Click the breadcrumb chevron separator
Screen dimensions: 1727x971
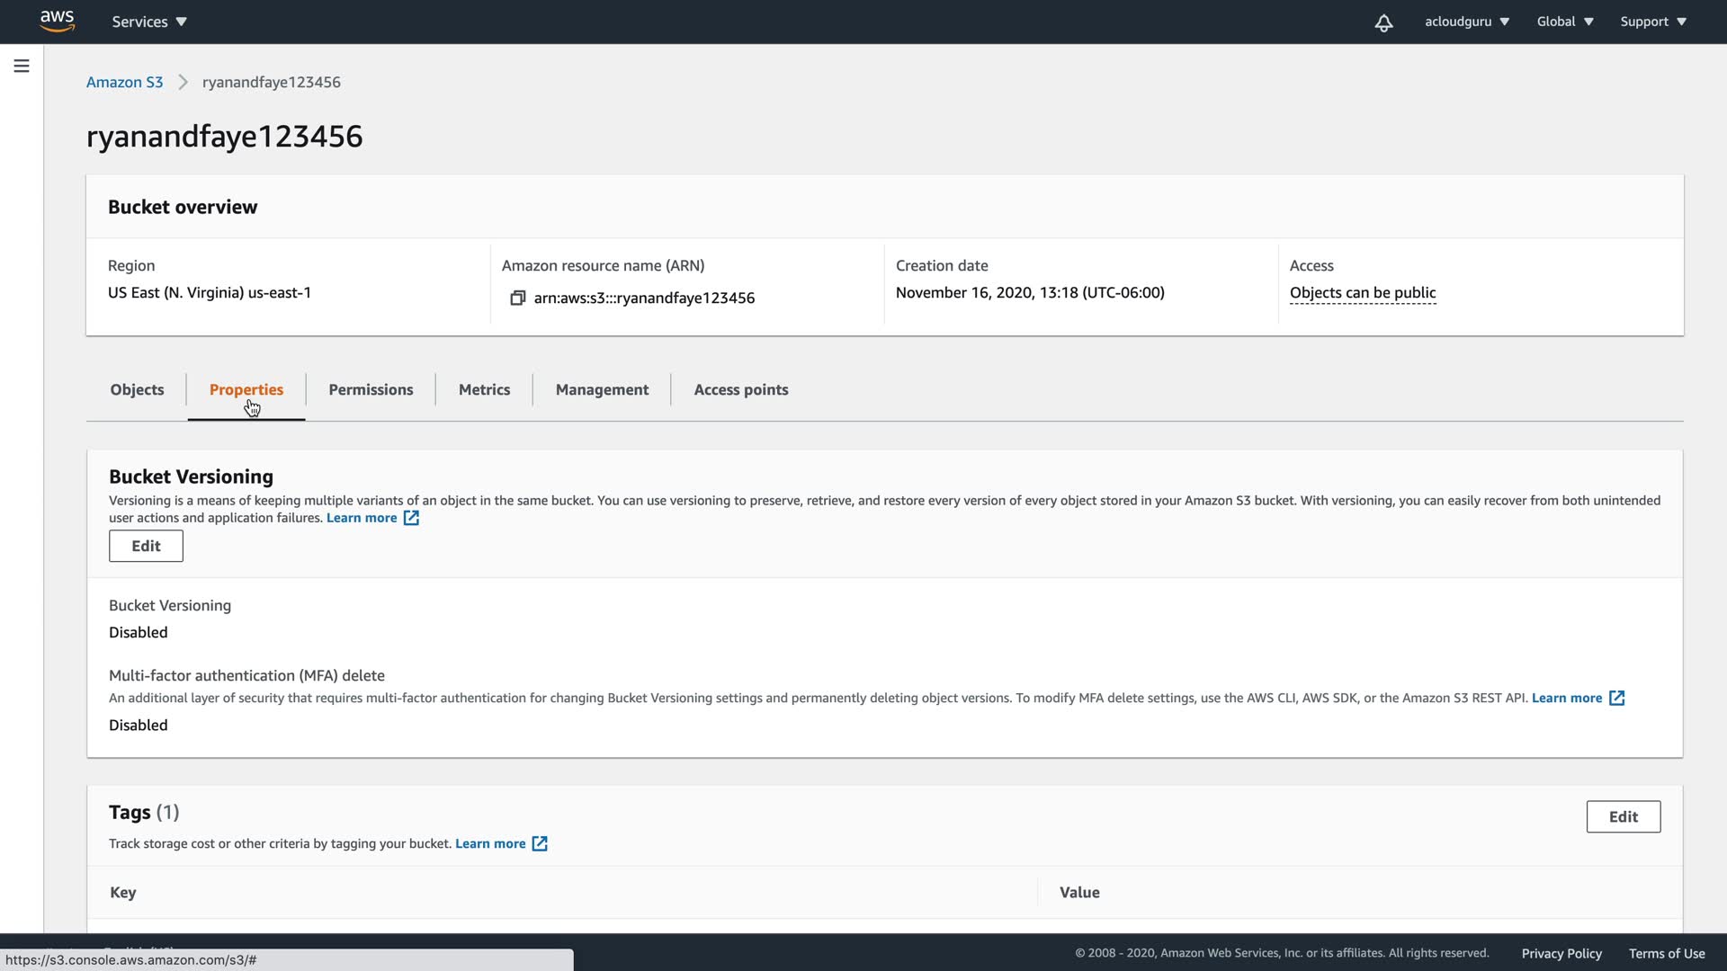point(183,82)
